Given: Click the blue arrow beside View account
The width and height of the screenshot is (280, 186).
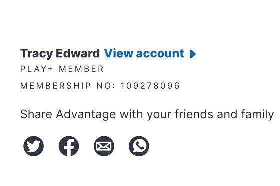Looking at the screenshot, I should click(x=193, y=54).
